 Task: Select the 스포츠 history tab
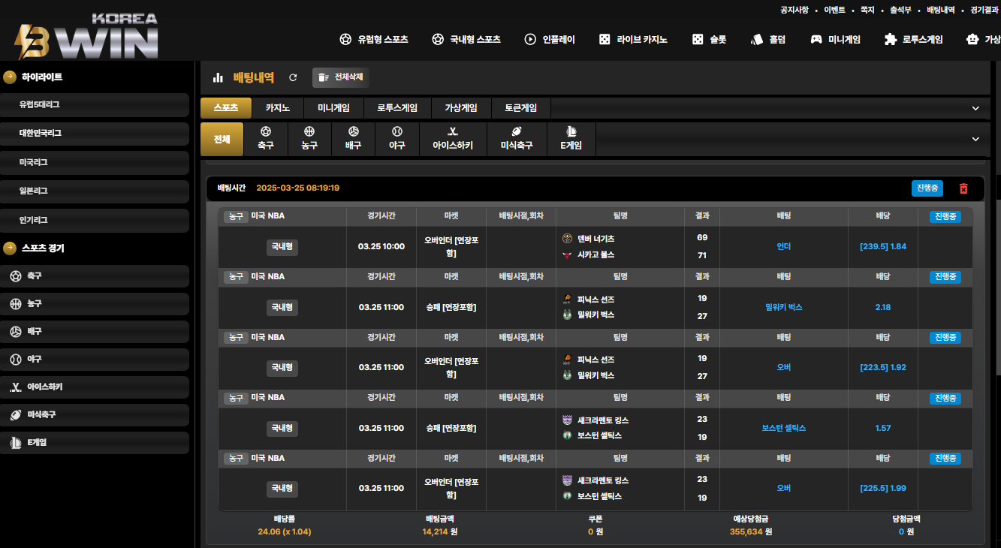coord(225,108)
